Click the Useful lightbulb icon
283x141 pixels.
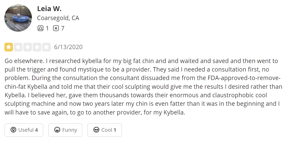(x=13, y=130)
